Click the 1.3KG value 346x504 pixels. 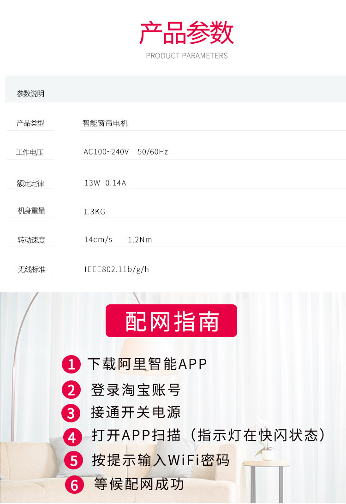tap(94, 212)
